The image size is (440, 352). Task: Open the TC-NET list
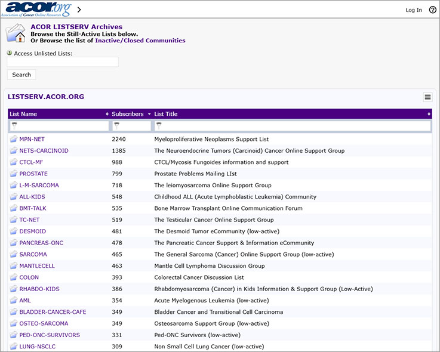[29, 220]
